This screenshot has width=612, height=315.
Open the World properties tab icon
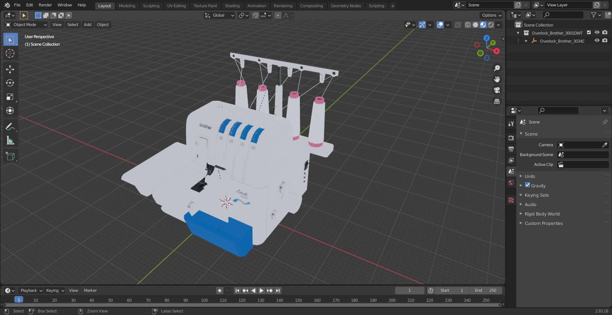511,183
